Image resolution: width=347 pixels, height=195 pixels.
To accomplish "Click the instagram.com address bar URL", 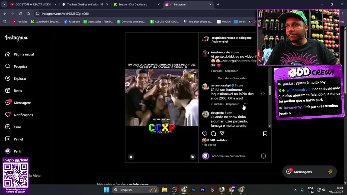I will (65, 14).
